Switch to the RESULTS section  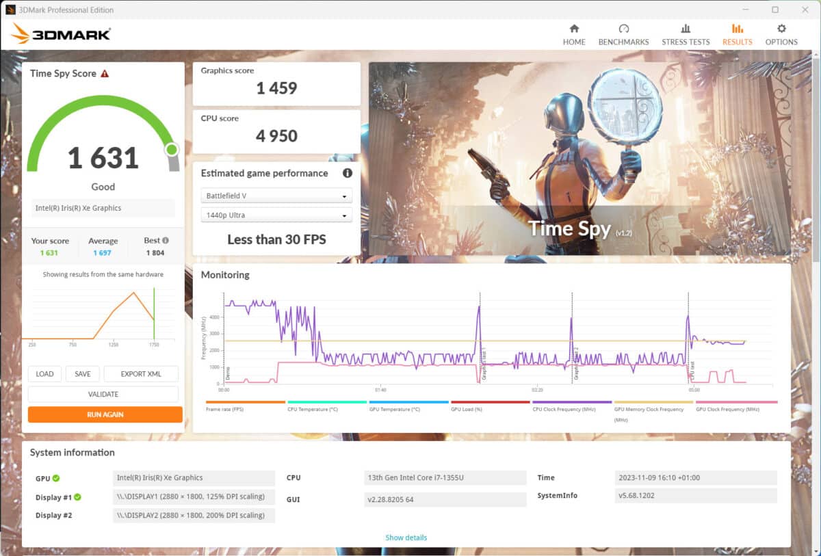[x=737, y=35]
